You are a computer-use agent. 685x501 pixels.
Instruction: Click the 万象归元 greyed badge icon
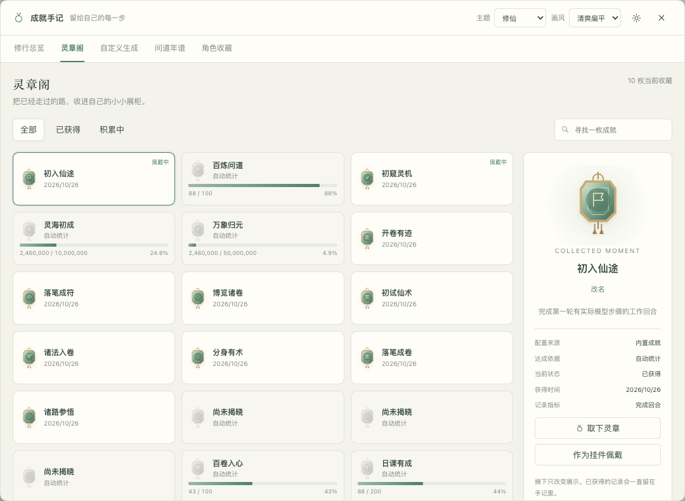tap(198, 230)
